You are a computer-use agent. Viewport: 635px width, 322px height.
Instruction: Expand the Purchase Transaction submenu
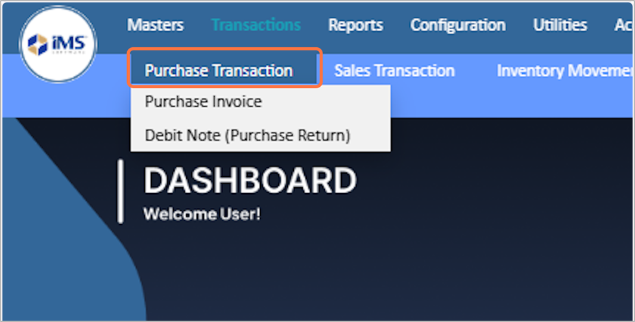point(219,70)
